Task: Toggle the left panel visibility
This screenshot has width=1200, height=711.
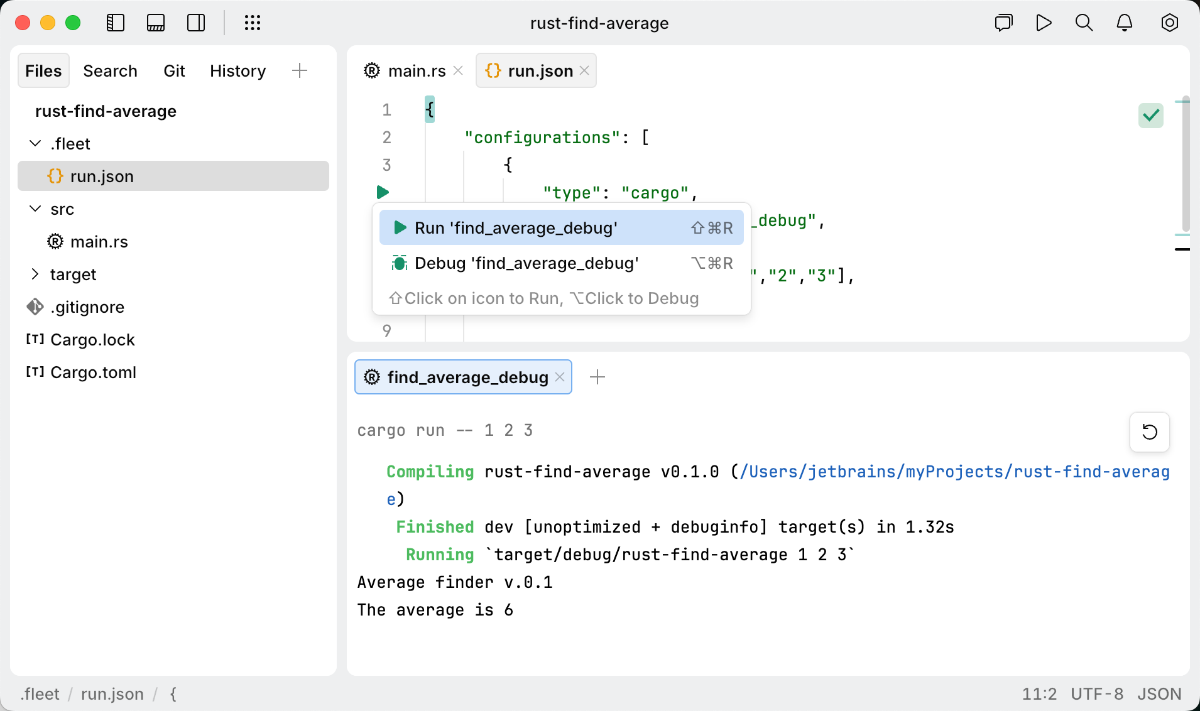Action: point(116,23)
